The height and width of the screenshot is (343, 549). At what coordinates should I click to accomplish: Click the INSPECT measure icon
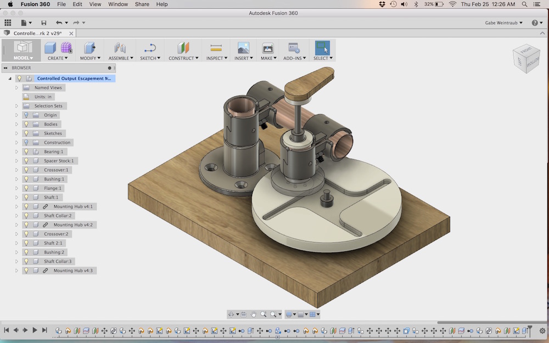click(216, 48)
